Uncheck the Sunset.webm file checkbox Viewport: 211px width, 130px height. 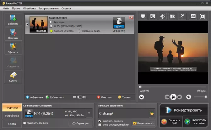[27, 24]
